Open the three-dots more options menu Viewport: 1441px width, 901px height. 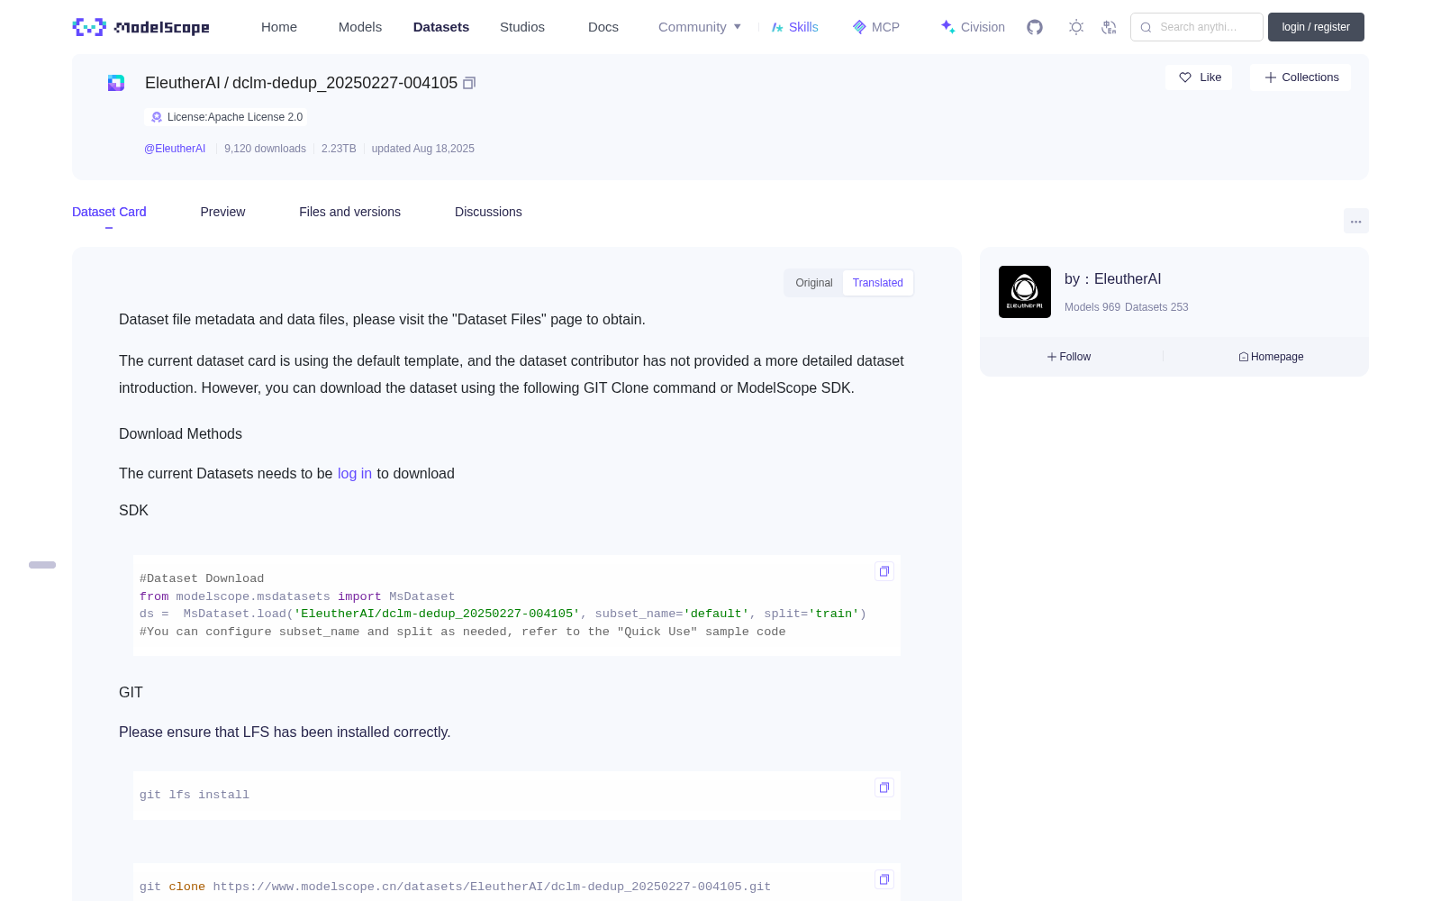[x=1356, y=221]
